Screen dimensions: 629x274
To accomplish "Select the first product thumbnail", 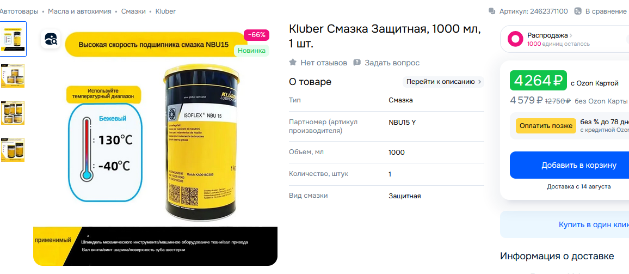I will click(x=13, y=39).
